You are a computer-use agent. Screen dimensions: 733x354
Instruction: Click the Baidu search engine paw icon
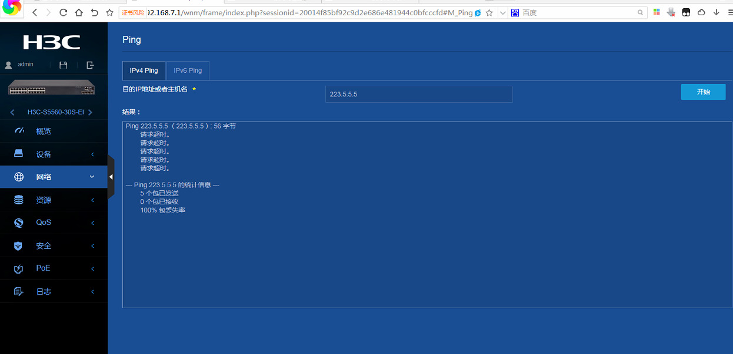point(515,12)
